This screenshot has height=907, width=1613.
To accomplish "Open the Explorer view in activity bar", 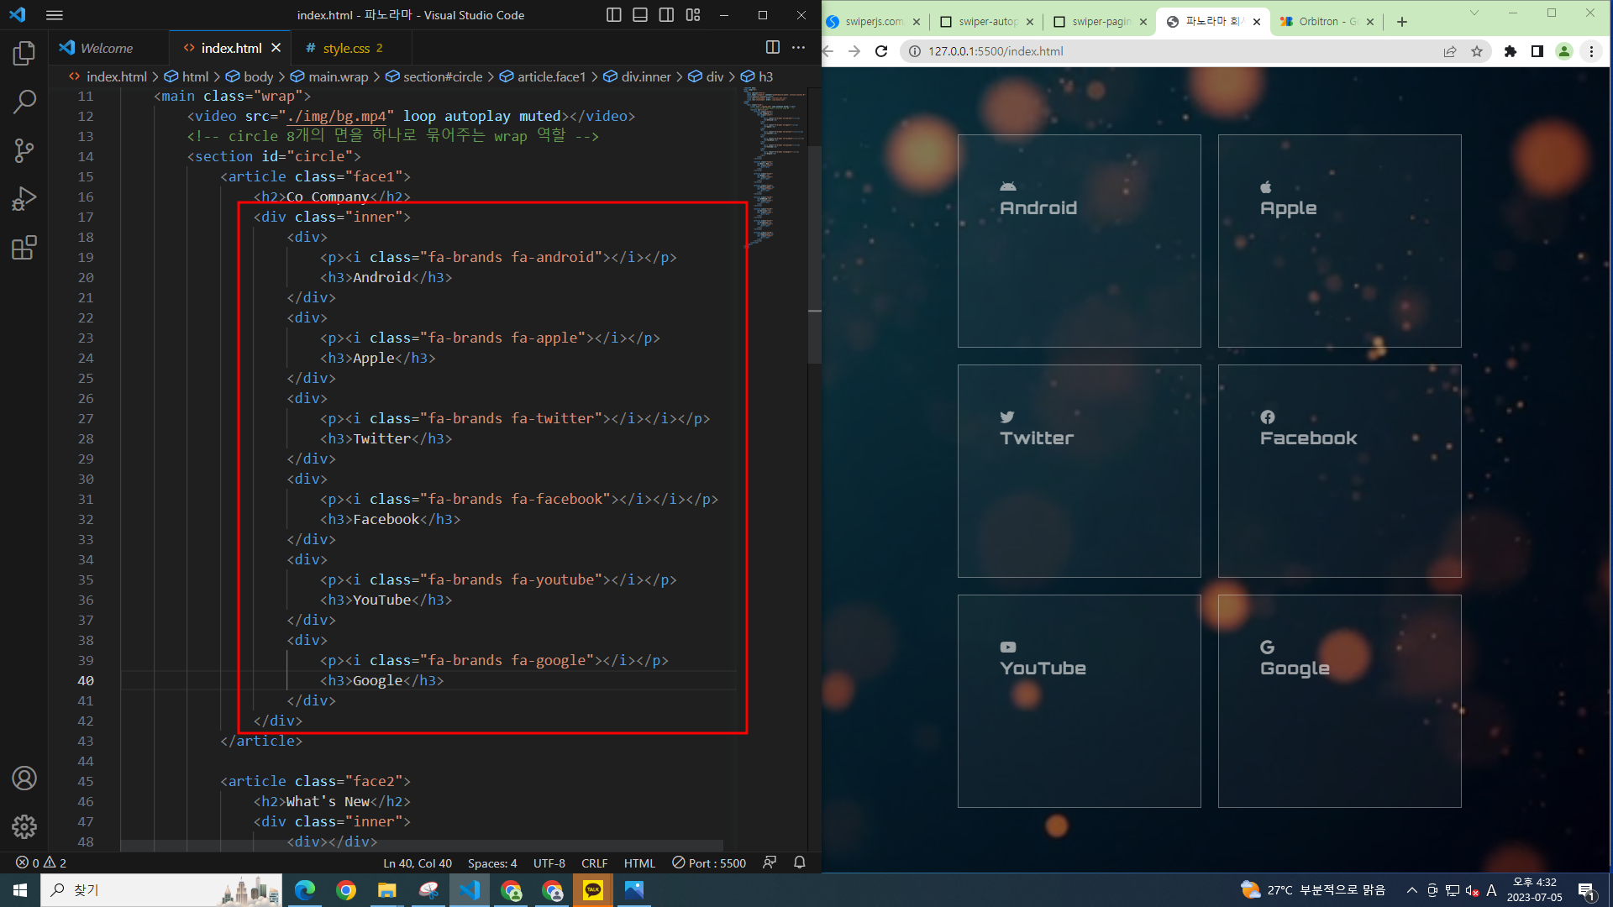I will [x=24, y=54].
